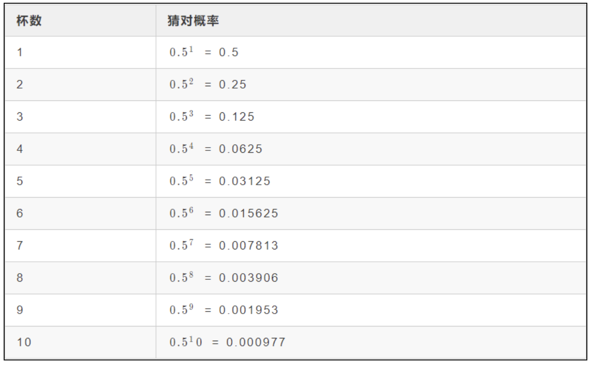
Task: Select cup count 10 in last row
Action: click(22, 342)
